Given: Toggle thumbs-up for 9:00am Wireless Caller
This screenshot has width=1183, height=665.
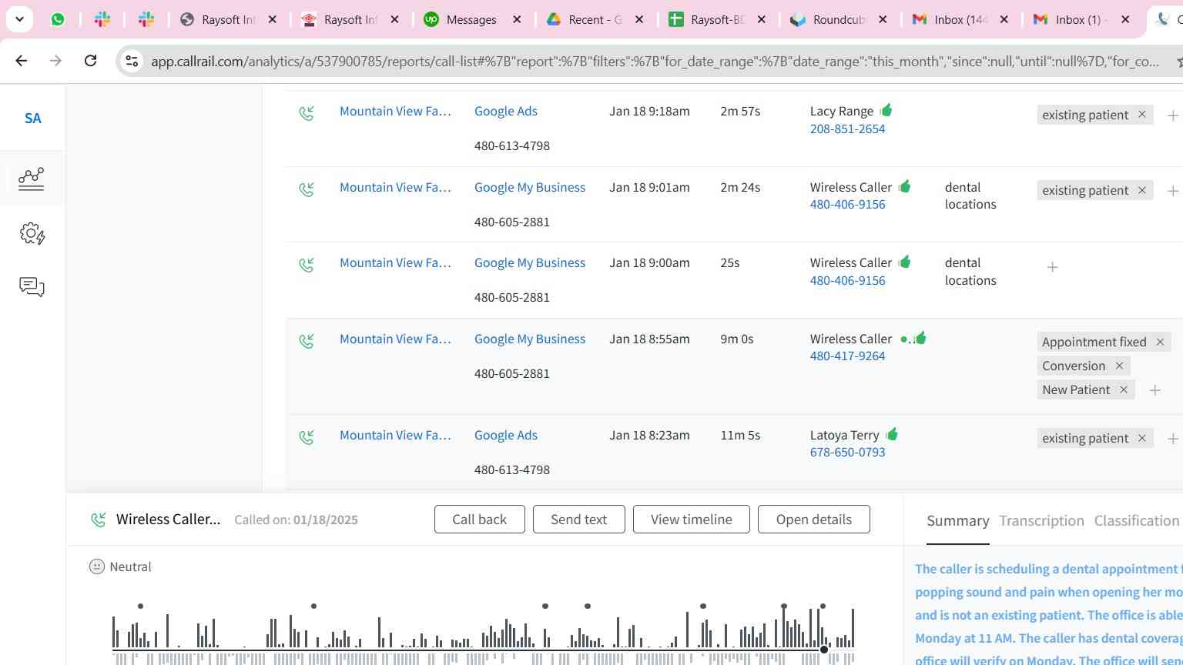Looking at the screenshot, I should pyautogui.click(x=904, y=261).
